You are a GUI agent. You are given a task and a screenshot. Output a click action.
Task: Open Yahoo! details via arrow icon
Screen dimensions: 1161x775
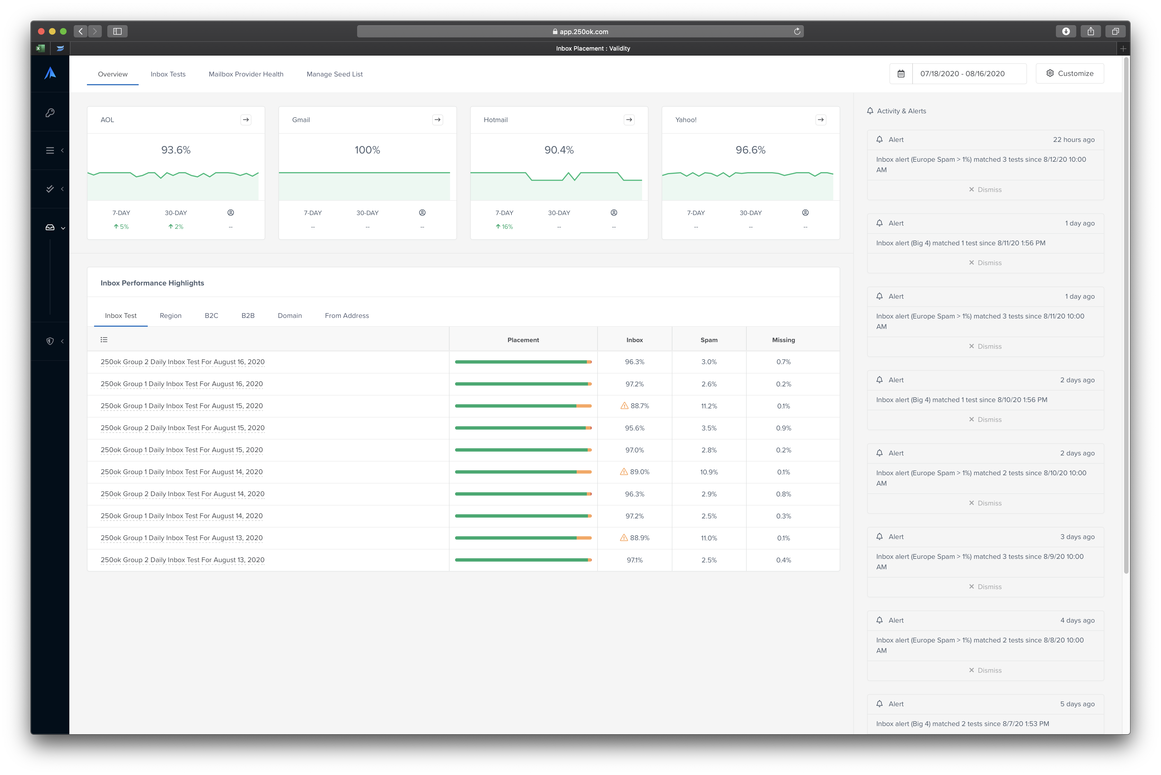[820, 120]
